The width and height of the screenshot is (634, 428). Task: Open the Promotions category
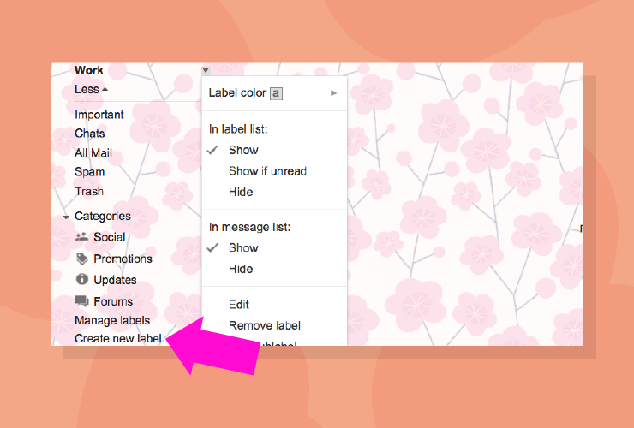(123, 259)
